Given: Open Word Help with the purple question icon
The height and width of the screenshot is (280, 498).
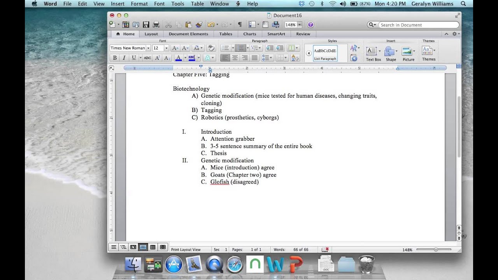Looking at the screenshot, I should [x=310, y=24].
